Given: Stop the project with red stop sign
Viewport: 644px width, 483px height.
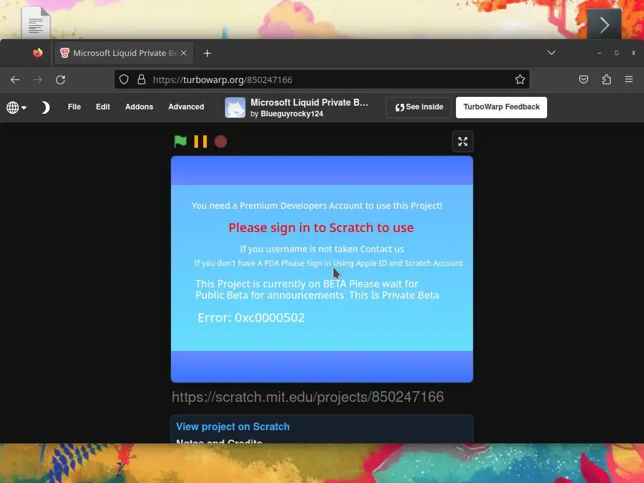Looking at the screenshot, I should click(x=221, y=142).
